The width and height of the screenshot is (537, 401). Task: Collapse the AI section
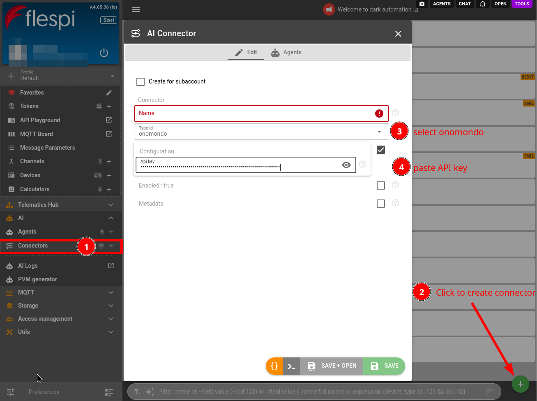(x=111, y=218)
